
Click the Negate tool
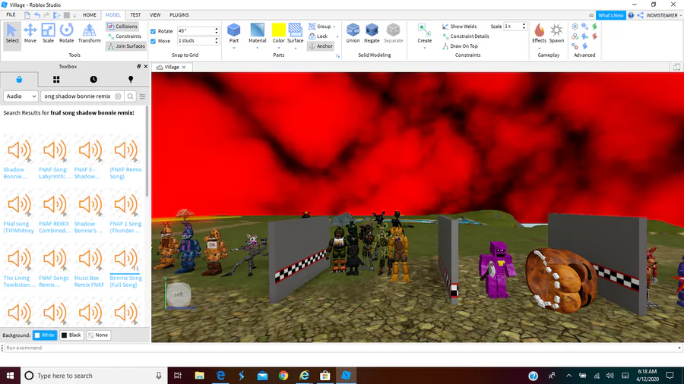(x=372, y=33)
